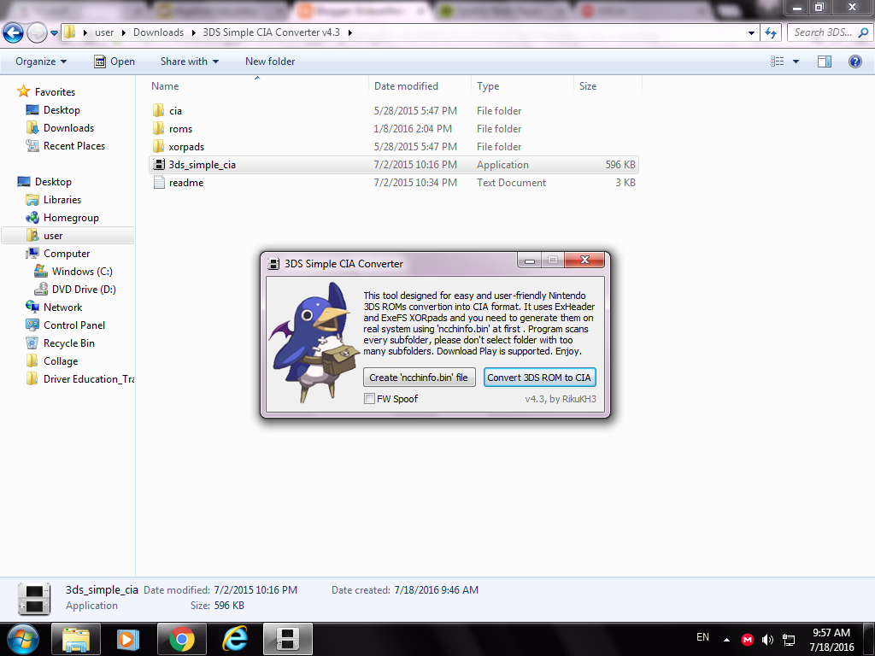Expand arrow after 3DS Simple CIA Converter v4.3
This screenshot has height=656, width=875.
349,33
